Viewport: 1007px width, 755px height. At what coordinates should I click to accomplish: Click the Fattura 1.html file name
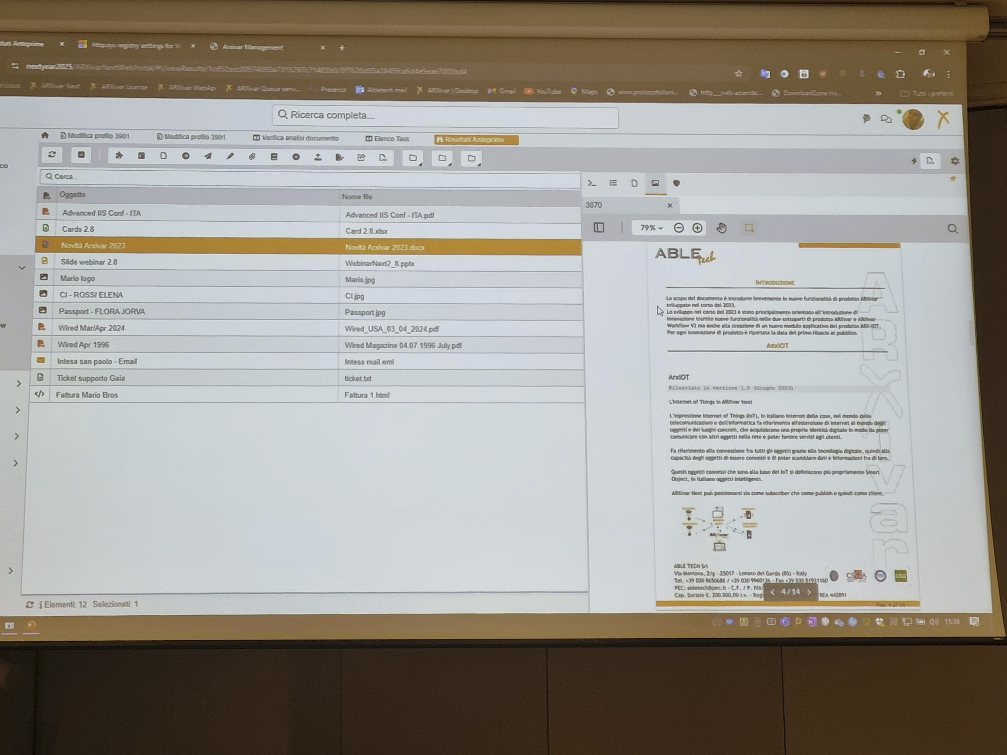(x=367, y=395)
